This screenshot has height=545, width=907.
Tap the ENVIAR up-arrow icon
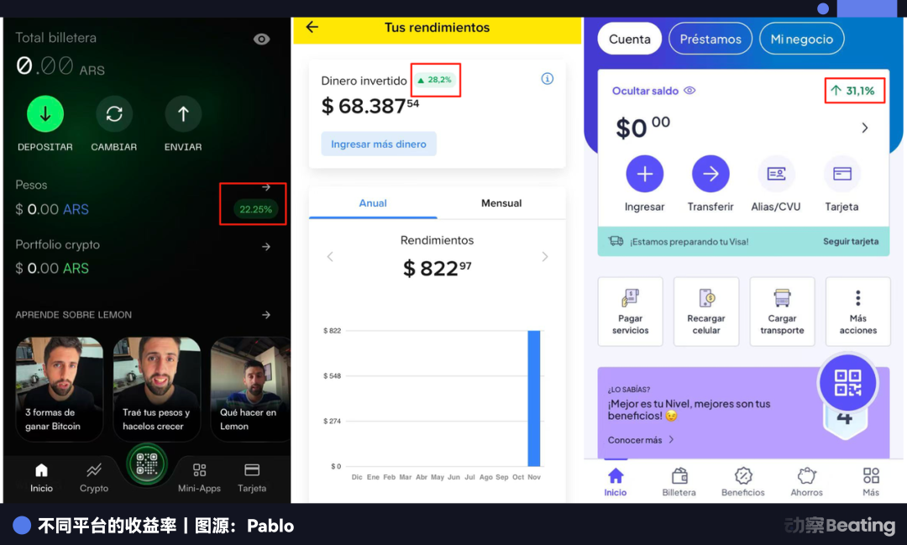tap(183, 114)
